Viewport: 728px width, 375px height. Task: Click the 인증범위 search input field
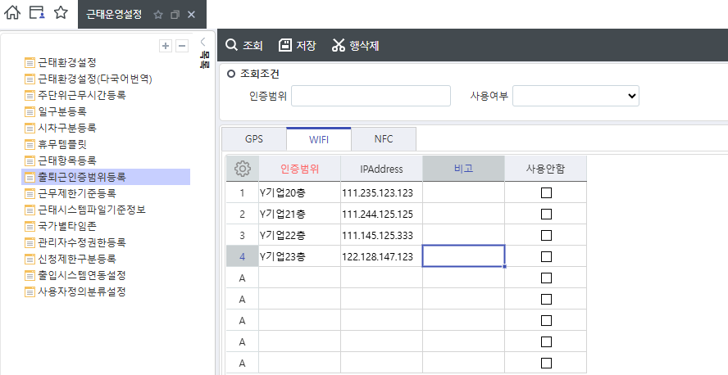(371, 96)
